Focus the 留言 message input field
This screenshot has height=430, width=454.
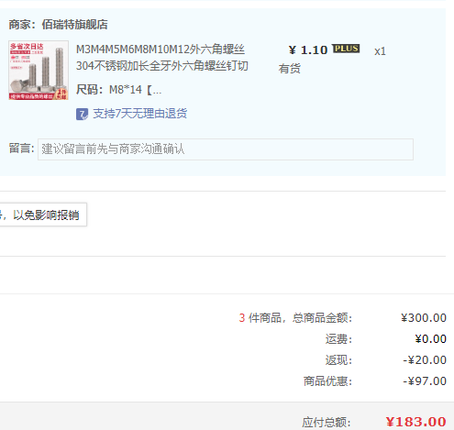pyautogui.click(x=226, y=149)
